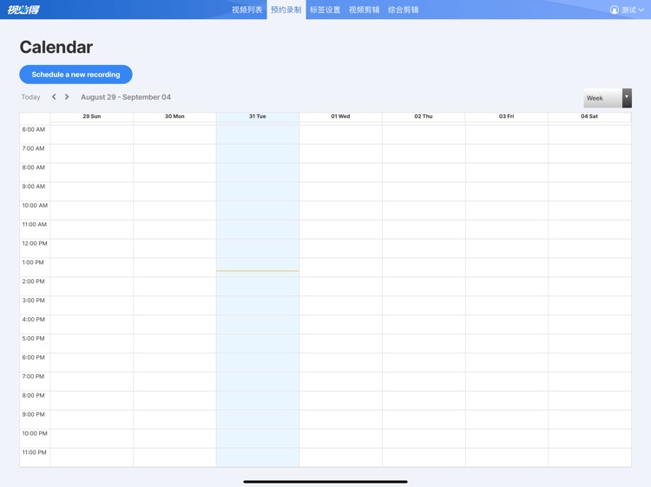Screen dimensions: 651x487
Task: Click the 6:00 AM time label
Action: [34, 129]
